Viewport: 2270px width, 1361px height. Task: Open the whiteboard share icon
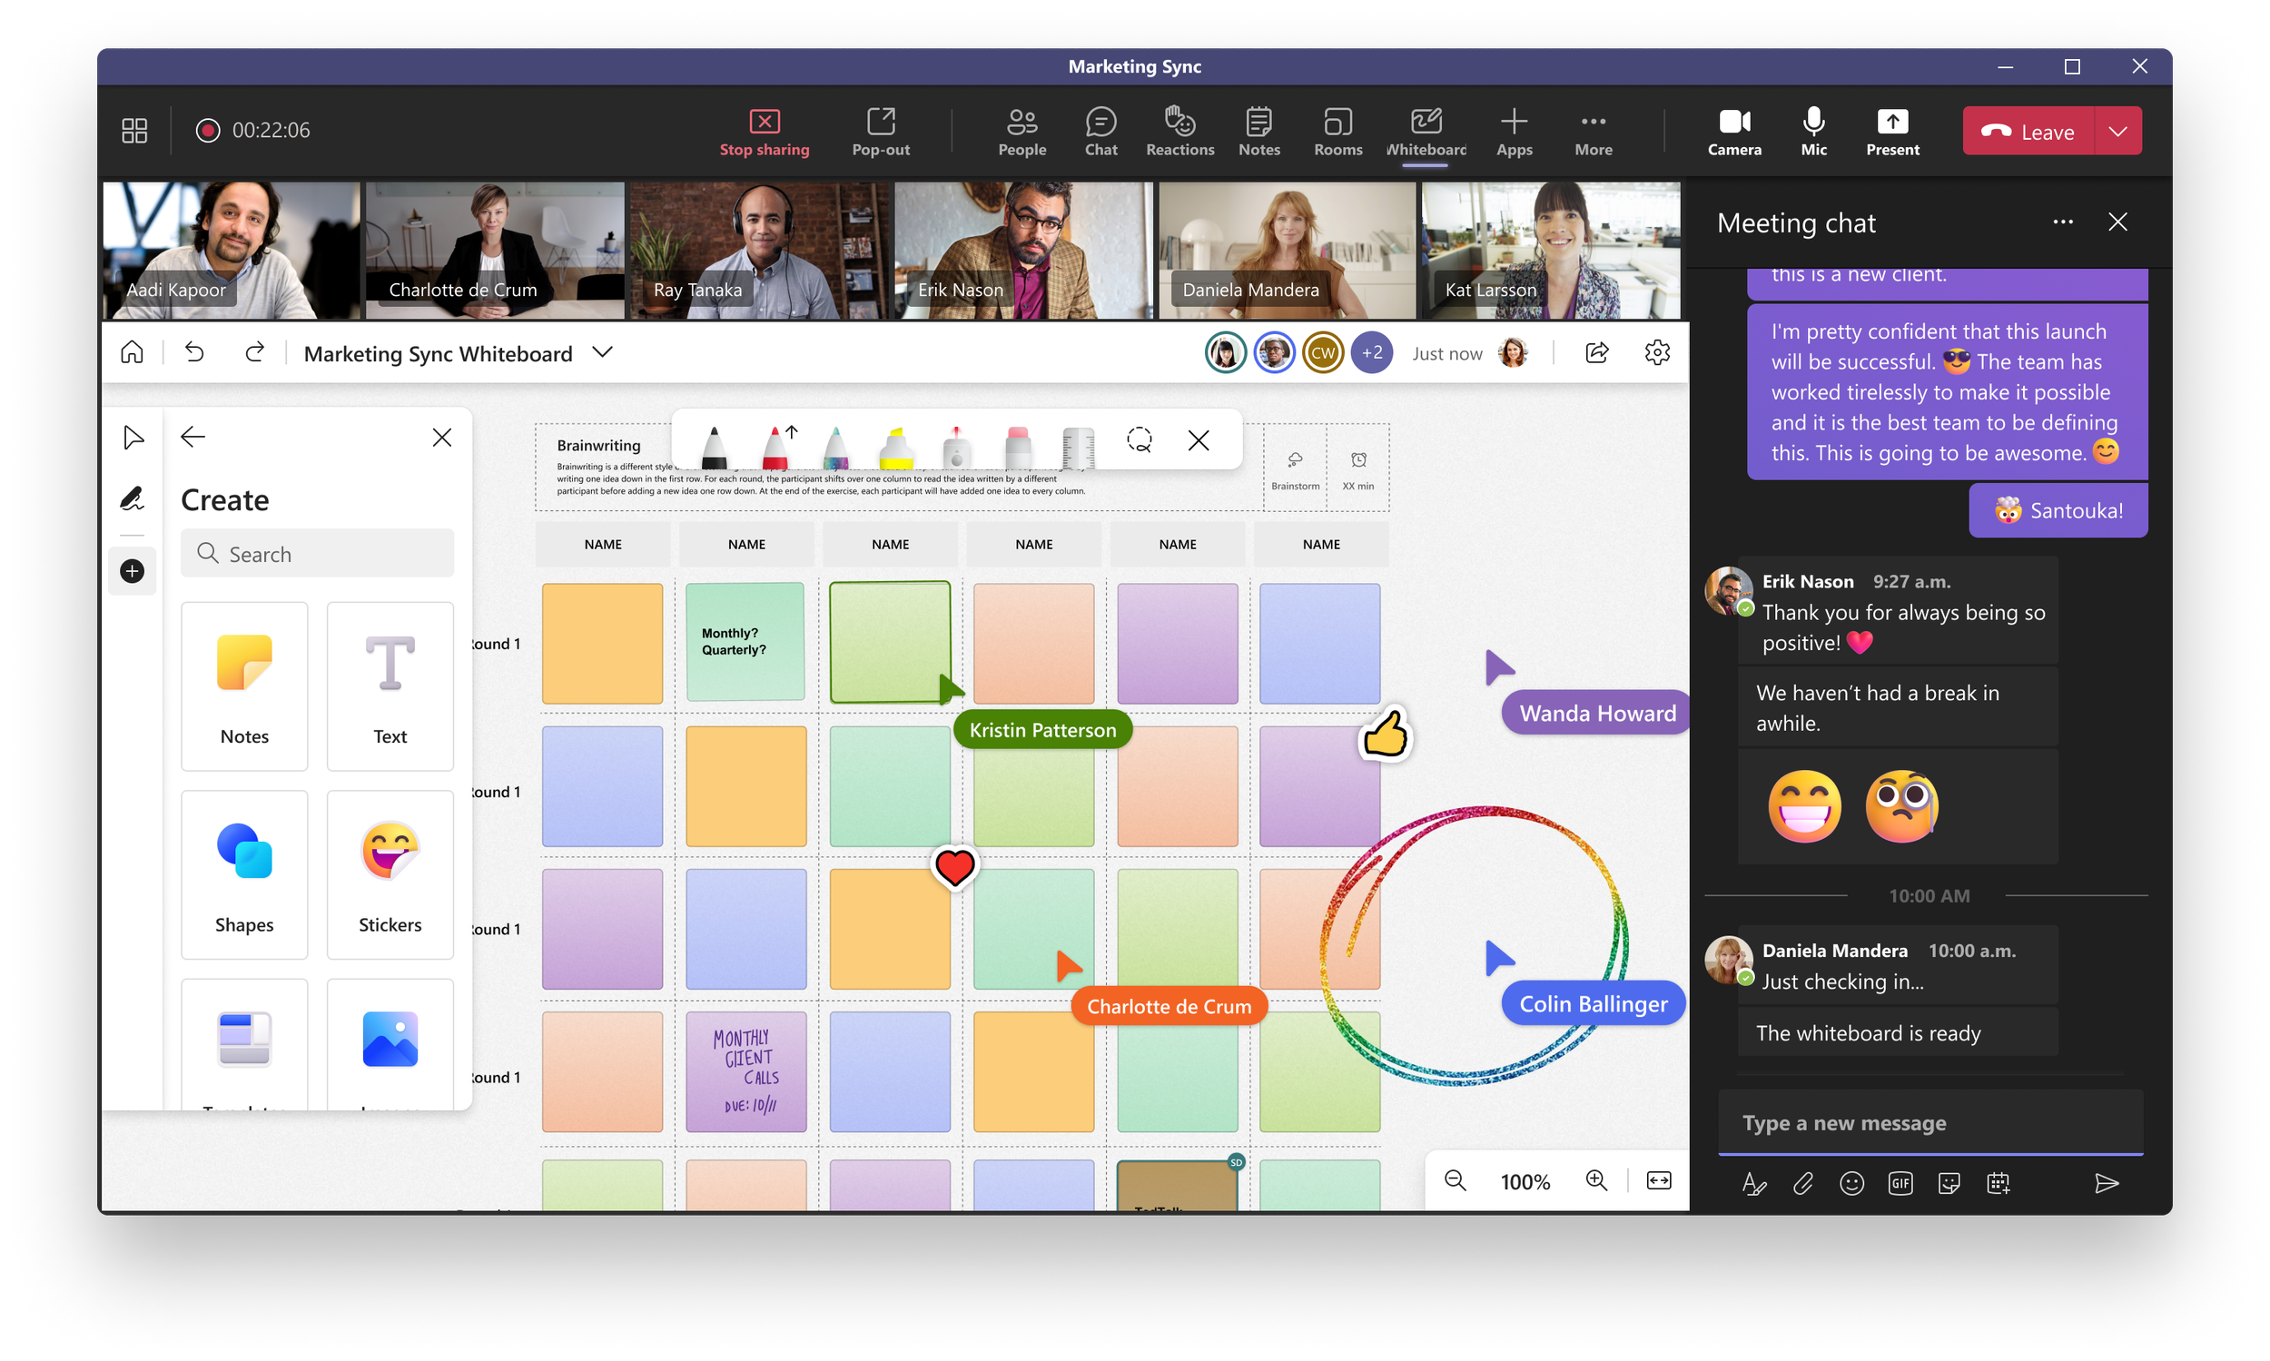1597,353
